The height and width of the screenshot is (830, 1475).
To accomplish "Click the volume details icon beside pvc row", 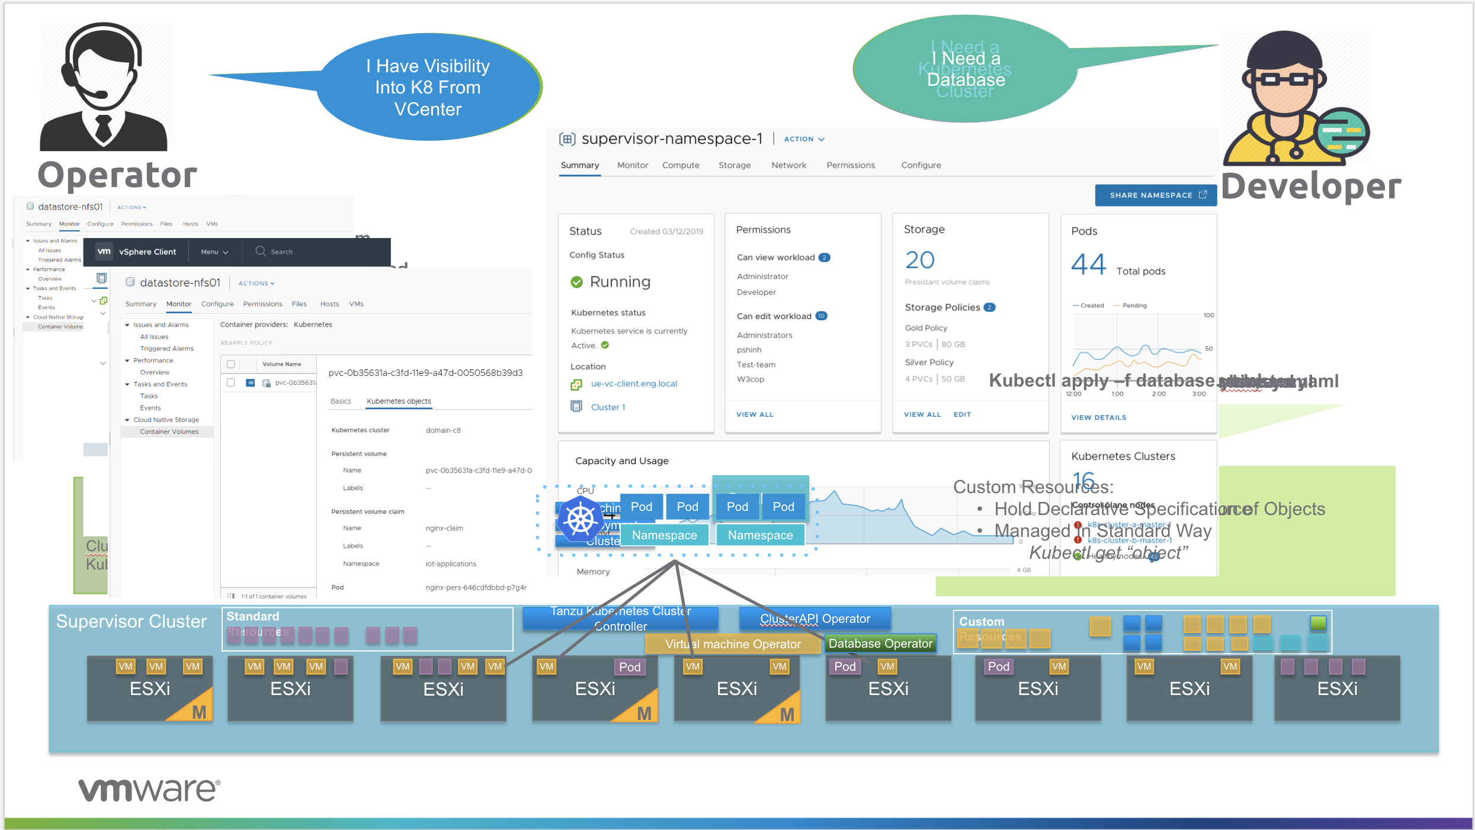I will [251, 383].
